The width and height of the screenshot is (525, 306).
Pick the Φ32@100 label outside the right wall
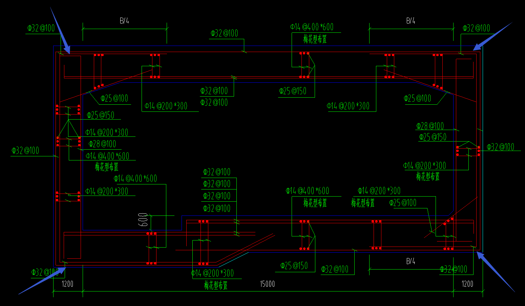501,147
